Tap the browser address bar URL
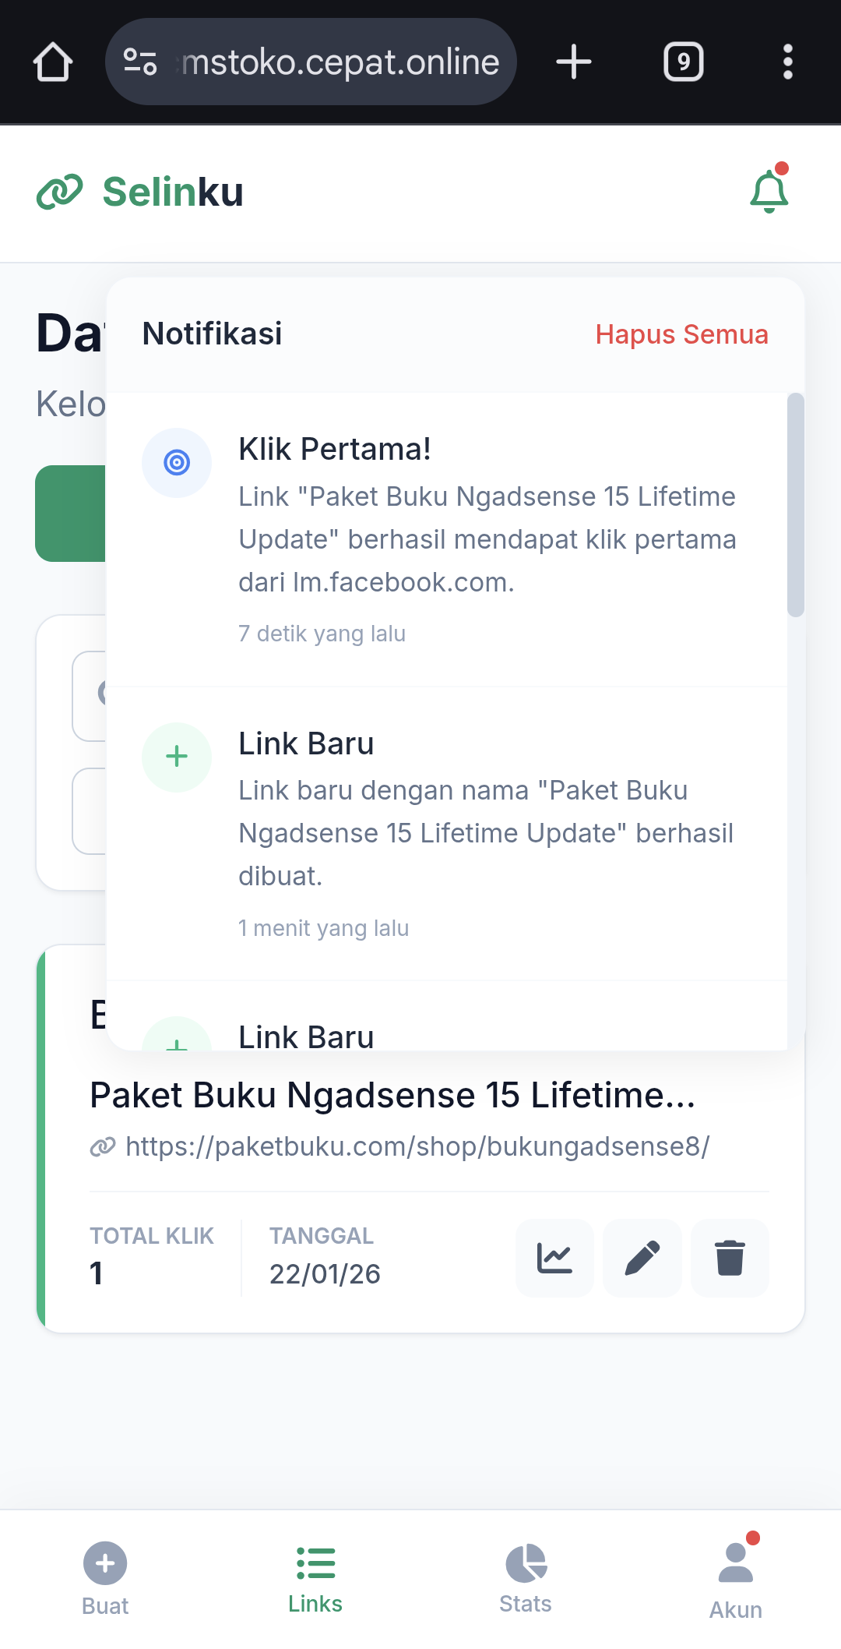 340,62
